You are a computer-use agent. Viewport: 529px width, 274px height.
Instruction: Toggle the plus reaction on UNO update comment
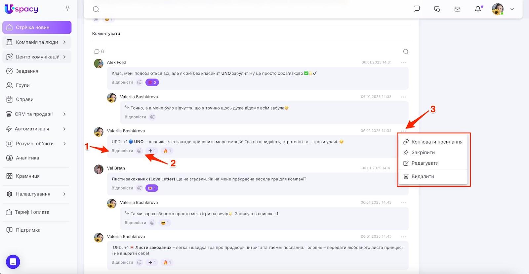point(152,151)
